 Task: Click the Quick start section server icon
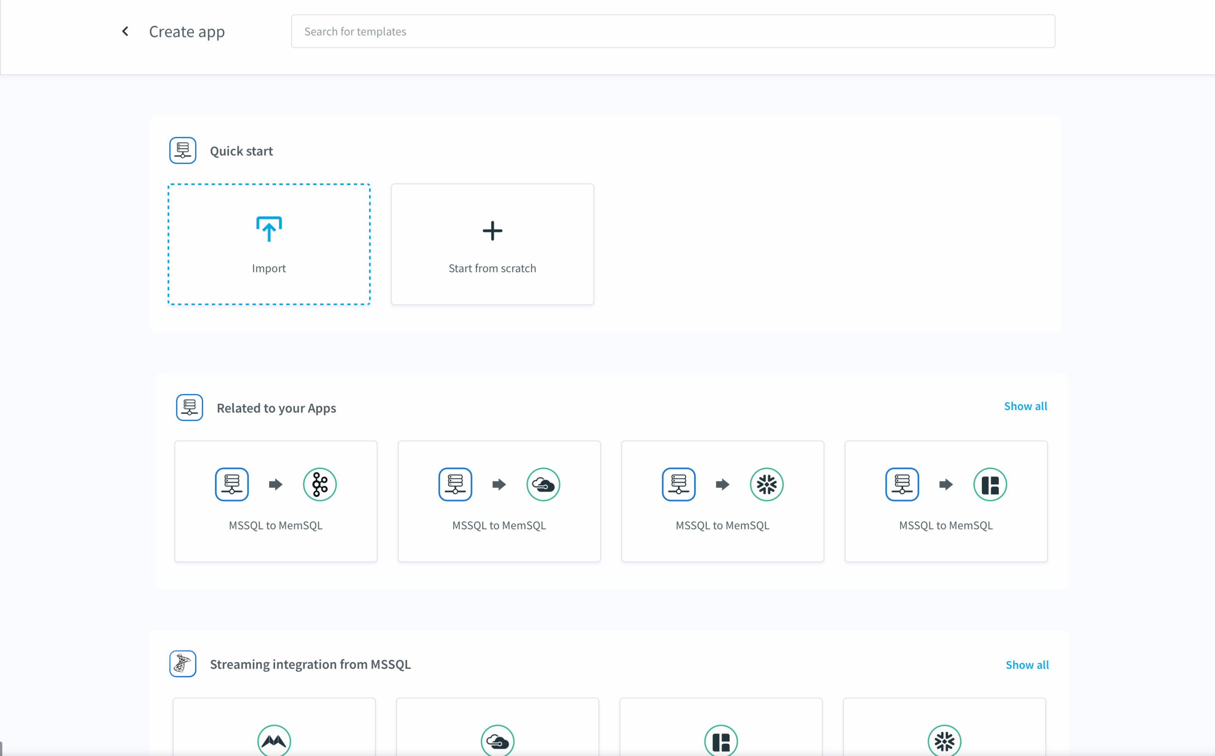183,150
